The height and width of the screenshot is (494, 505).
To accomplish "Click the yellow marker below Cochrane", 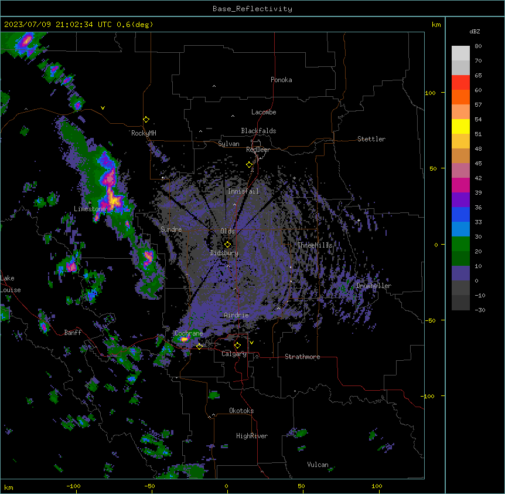I will click(x=199, y=346).
